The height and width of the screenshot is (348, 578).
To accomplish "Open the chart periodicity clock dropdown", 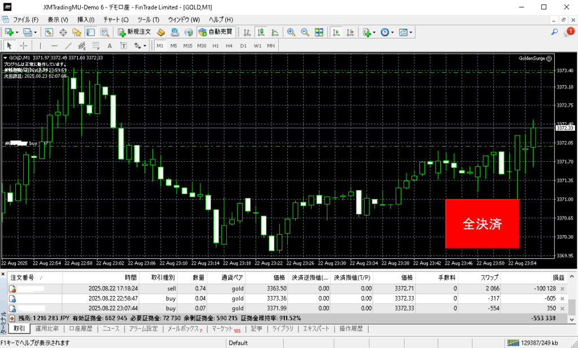I will click(x=393, y=32).
